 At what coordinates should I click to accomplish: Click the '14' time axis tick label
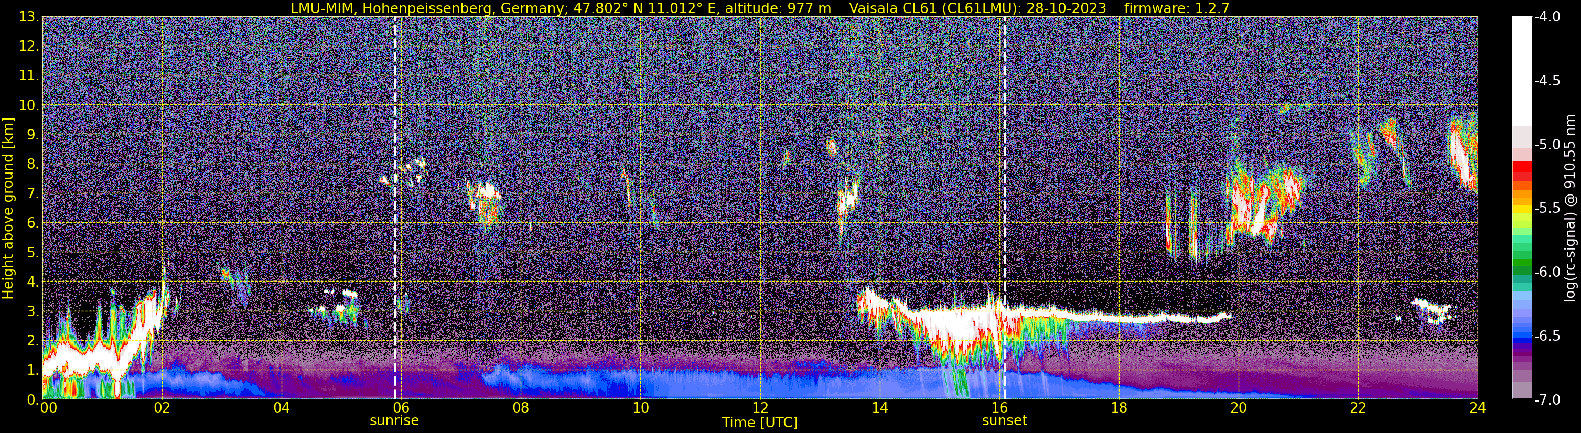click(879, 408)
